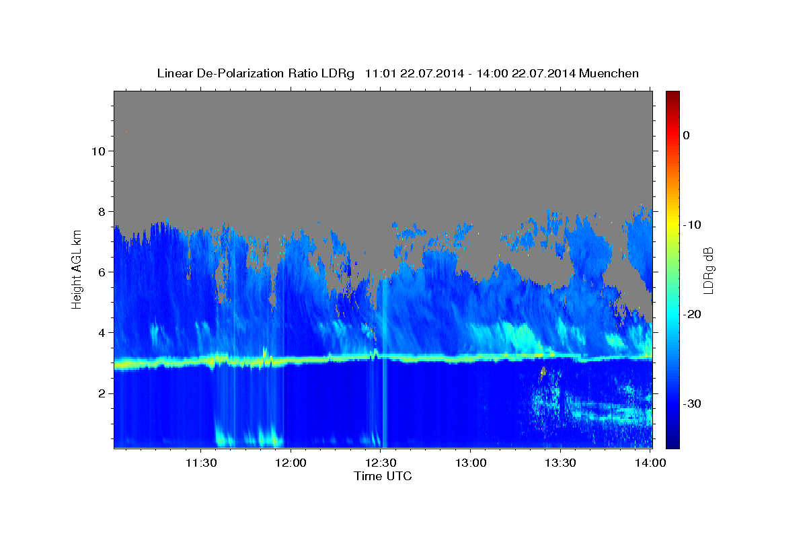Viewport: 807px width, 538px height.
Task: Click the height axis label 10
Action: point(98,151)
